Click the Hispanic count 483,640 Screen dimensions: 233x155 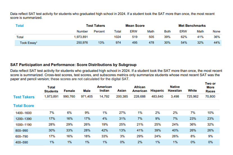(157, 97)
